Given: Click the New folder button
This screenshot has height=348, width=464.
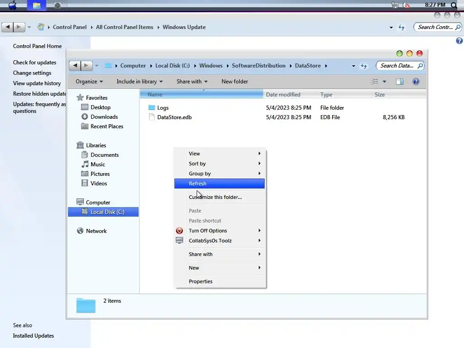Looking at the screenshot, I should (x=235, y=82).
